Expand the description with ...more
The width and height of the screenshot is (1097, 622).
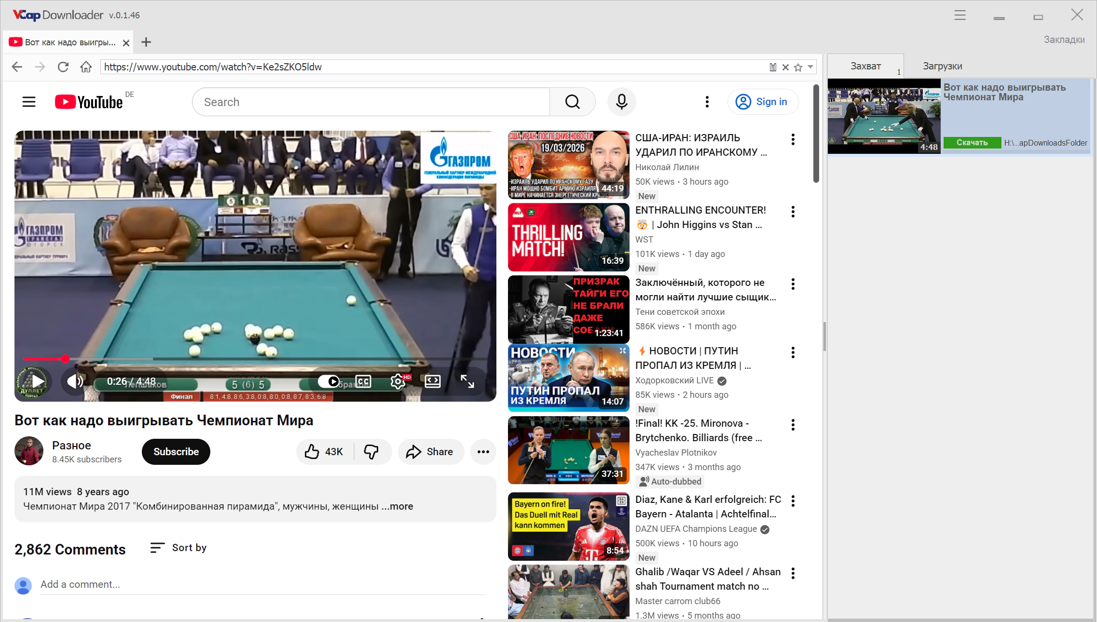click(398, 506)
